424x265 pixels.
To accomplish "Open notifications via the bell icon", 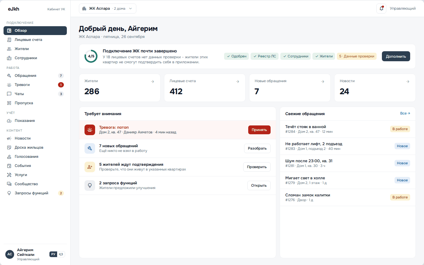I will 381,9.
